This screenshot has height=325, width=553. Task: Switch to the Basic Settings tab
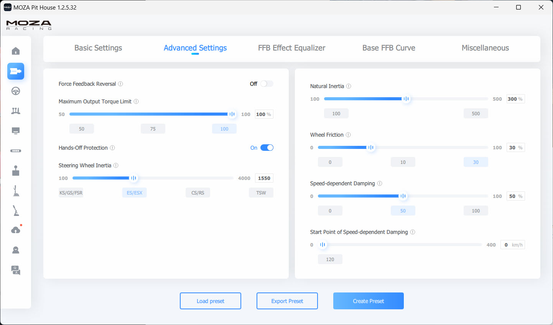pos(98,48)
